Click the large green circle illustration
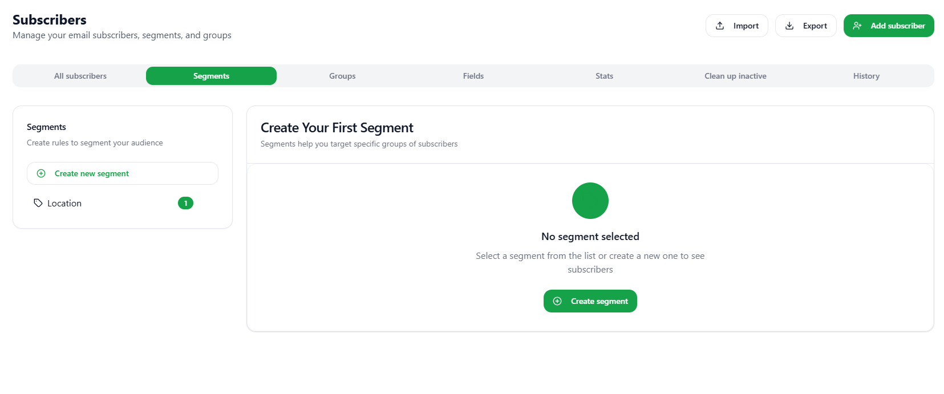The width and height of the screenshot is (944, 394). click(x=590, y=201)
